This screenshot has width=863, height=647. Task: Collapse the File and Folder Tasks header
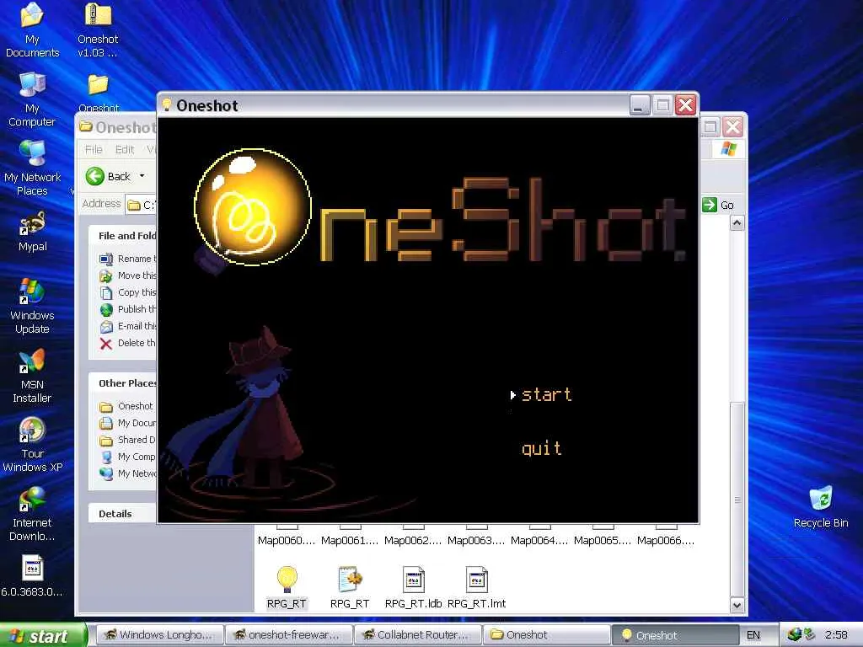pos(122,236)
